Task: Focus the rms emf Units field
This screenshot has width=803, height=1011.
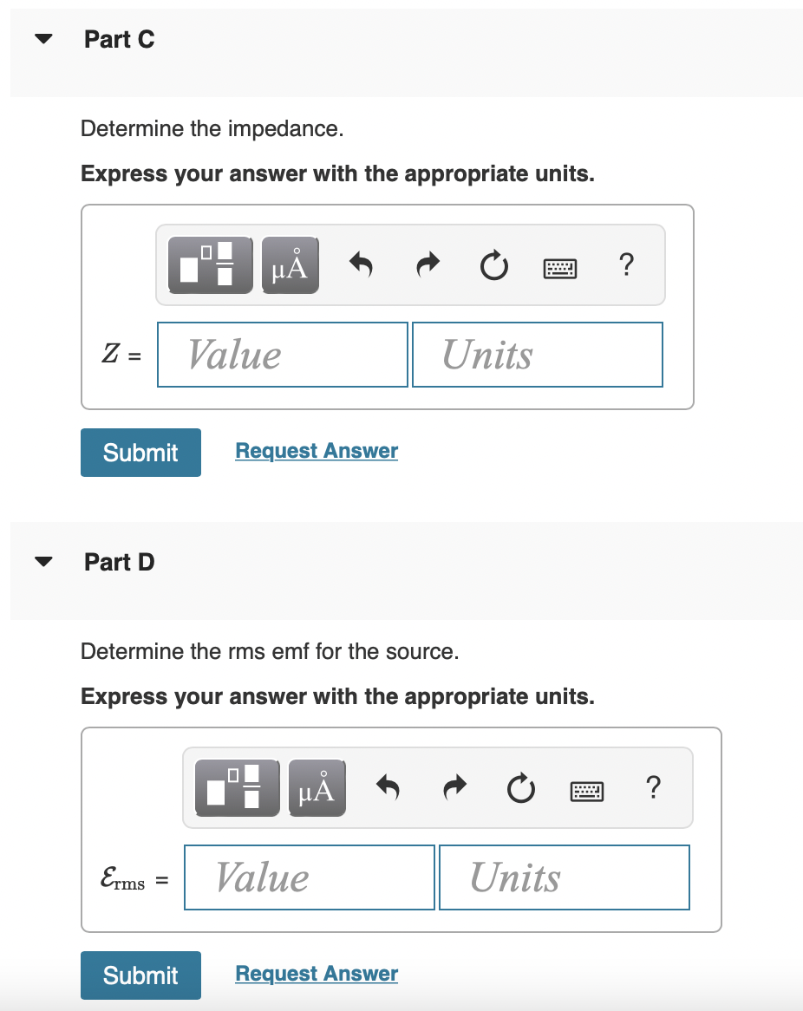Action: click(x=565, y=877)
